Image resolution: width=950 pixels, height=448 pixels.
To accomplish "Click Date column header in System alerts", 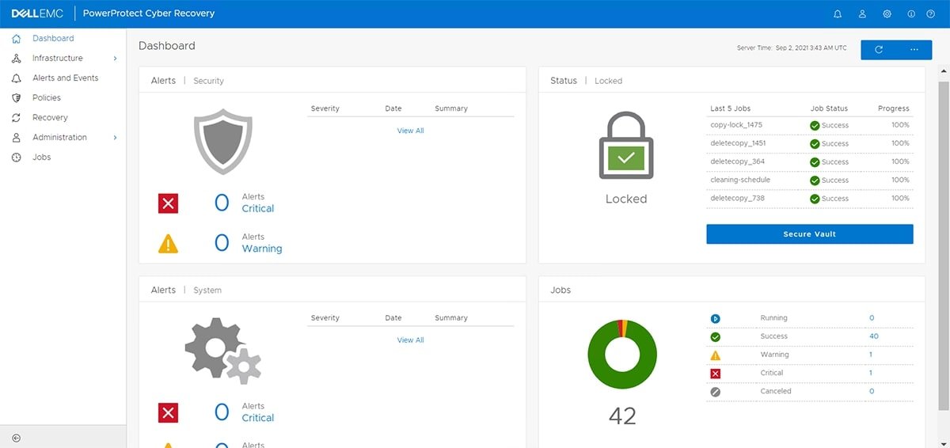I will tap(393, 318).
